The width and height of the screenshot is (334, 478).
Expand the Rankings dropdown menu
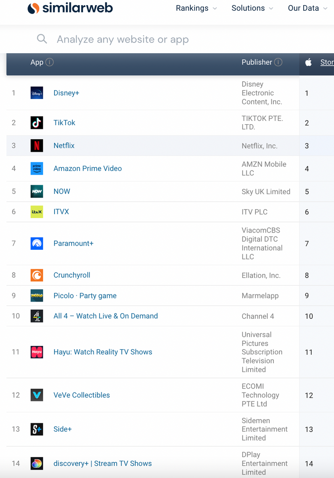196,8
